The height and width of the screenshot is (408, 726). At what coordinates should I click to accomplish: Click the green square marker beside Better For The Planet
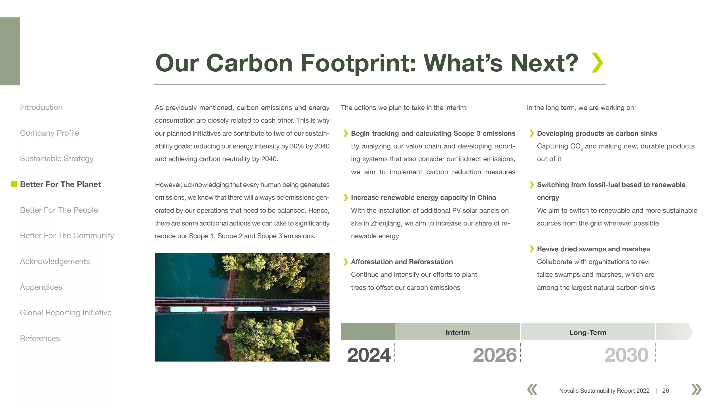click(14, 184)
